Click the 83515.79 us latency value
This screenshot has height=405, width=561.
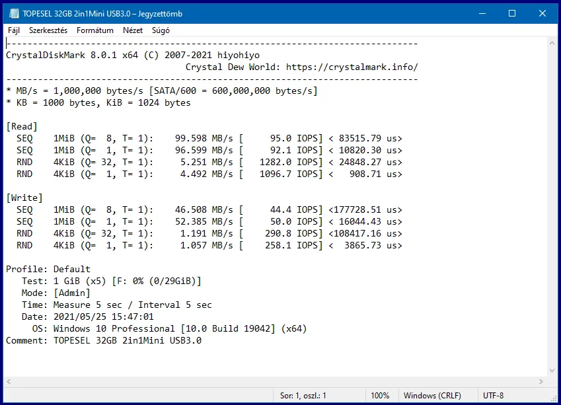click(370, 139)
